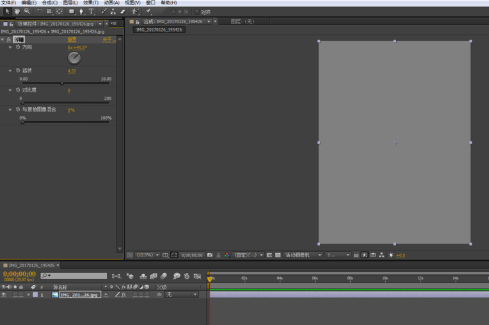Toggle the fx effect switch on 浮雕
The height and width of the screenshot is (325, 489).
(8, 40)
